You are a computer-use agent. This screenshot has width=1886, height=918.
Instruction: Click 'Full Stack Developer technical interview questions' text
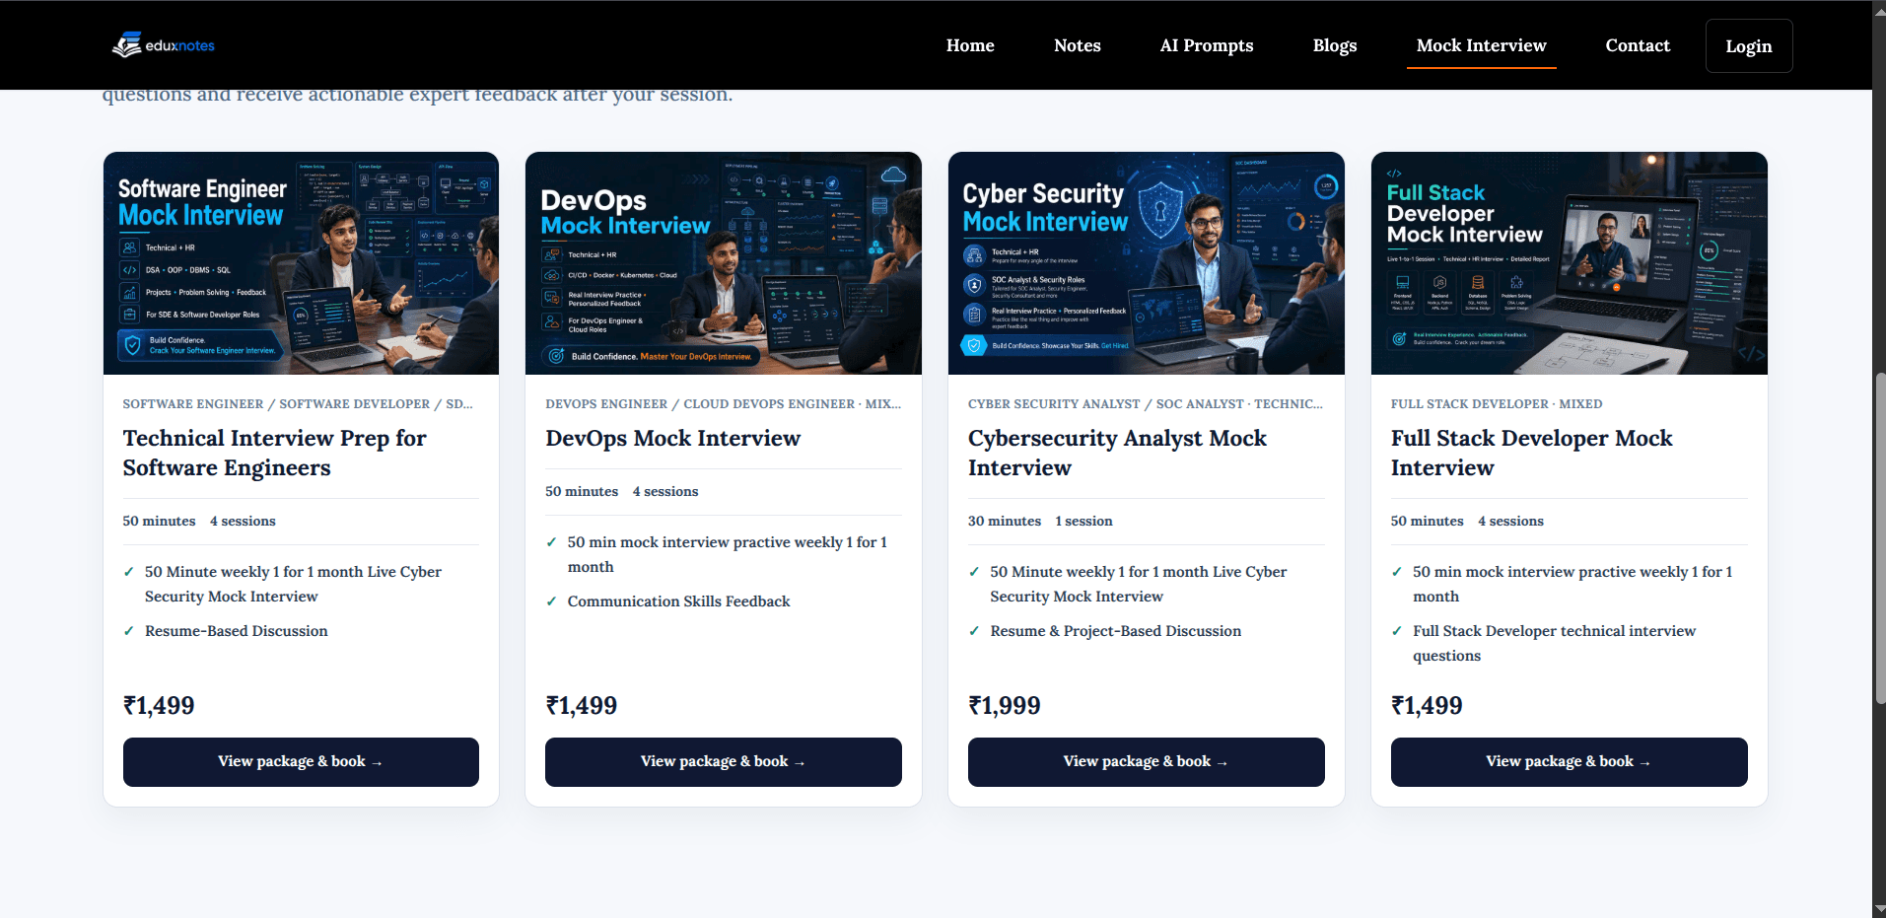1555,643
